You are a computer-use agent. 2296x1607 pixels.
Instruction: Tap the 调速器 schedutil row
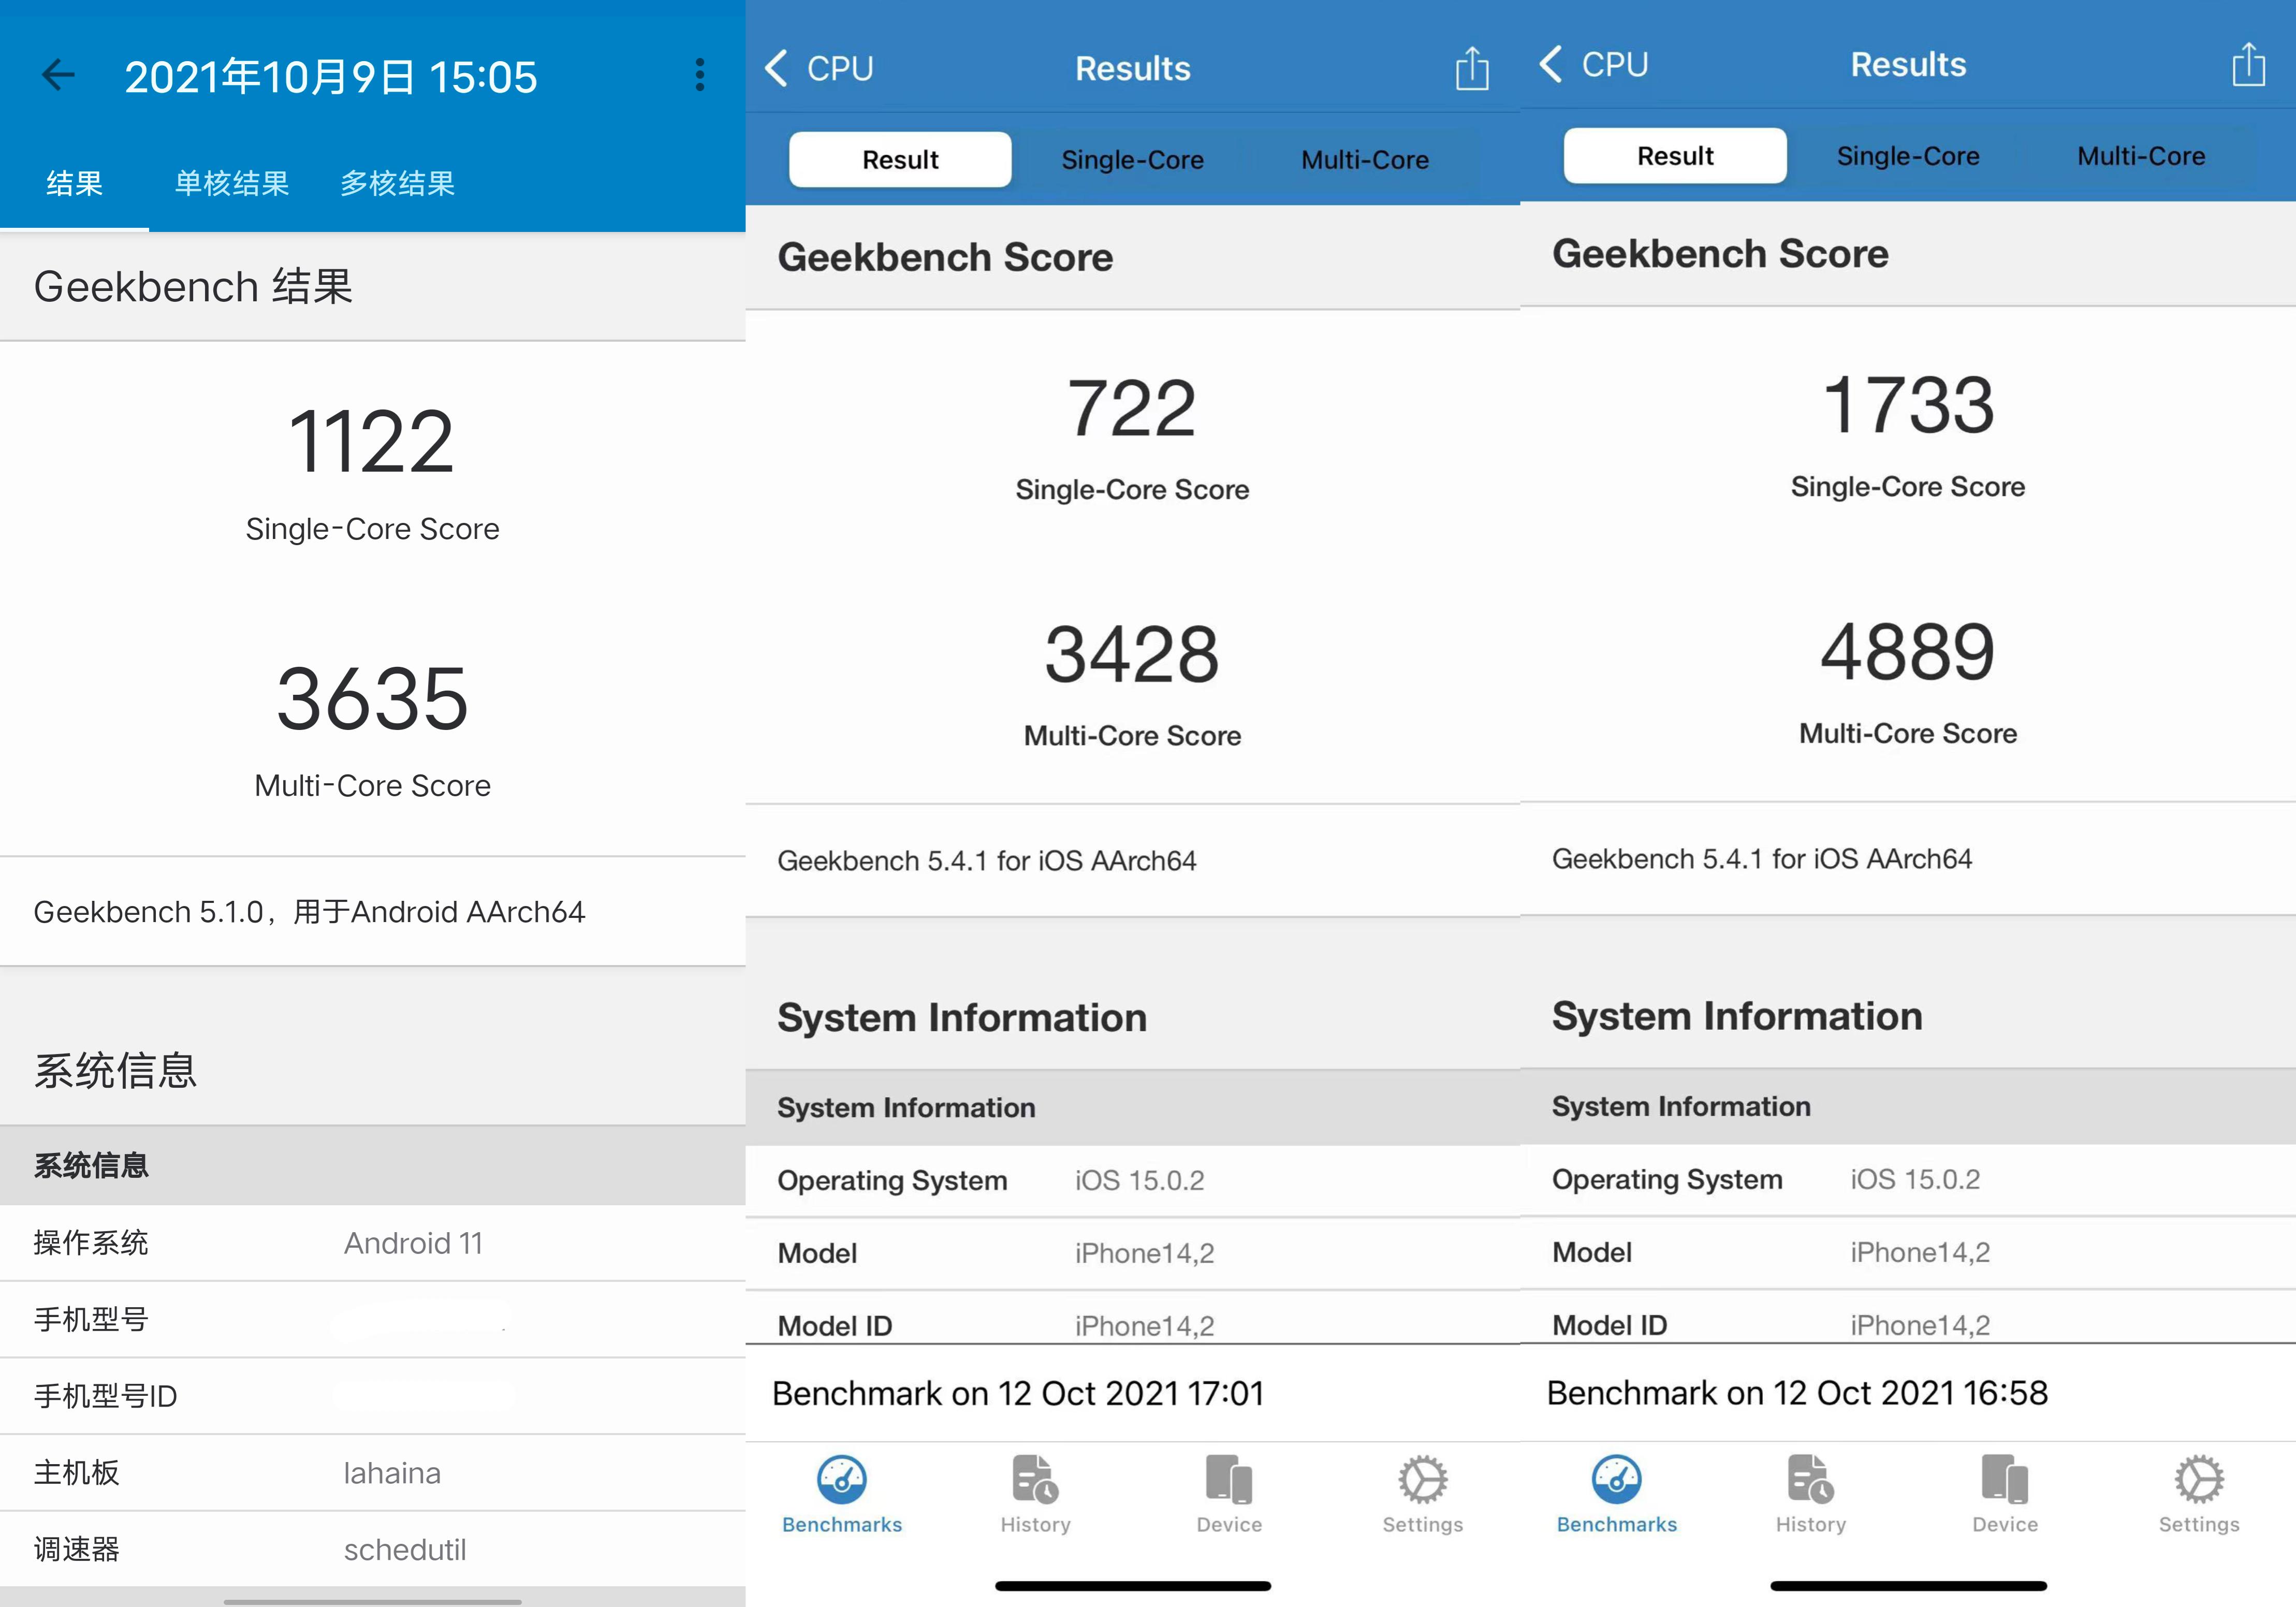click(x=372, y=1549)
